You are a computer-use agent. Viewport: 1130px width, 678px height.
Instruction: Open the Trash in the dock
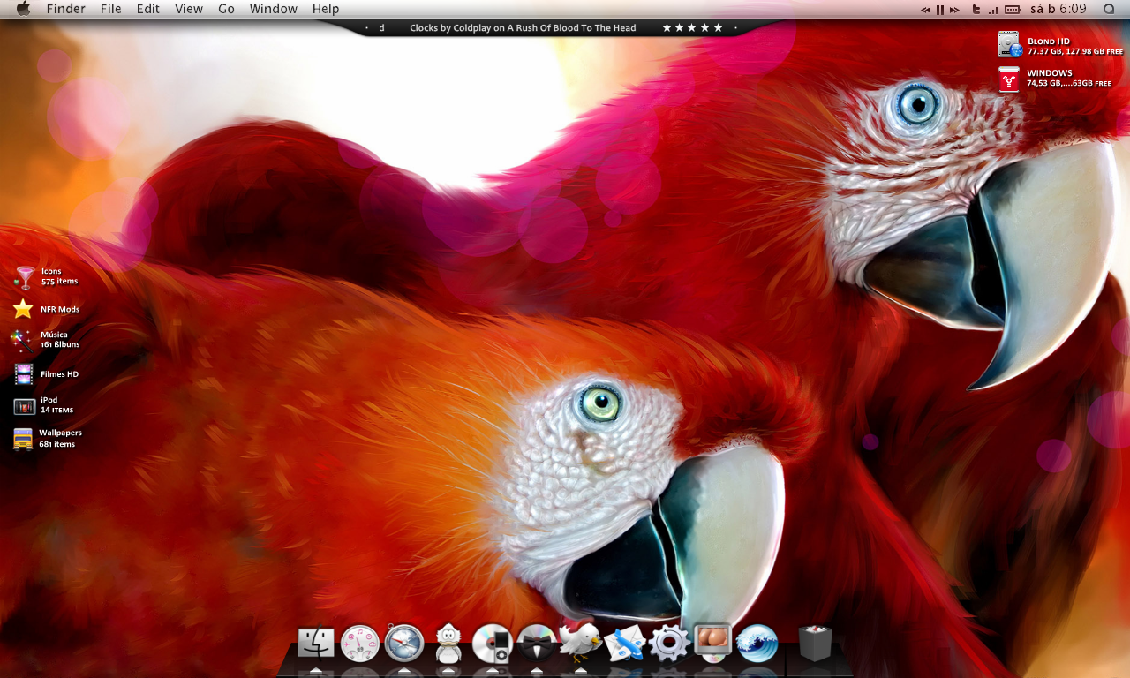[x=815, y=644]
